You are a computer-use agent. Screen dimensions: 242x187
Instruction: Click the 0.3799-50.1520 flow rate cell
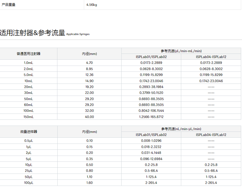151,93
